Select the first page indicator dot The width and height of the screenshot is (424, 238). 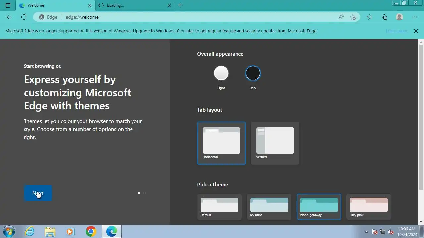tap(139, 193)
